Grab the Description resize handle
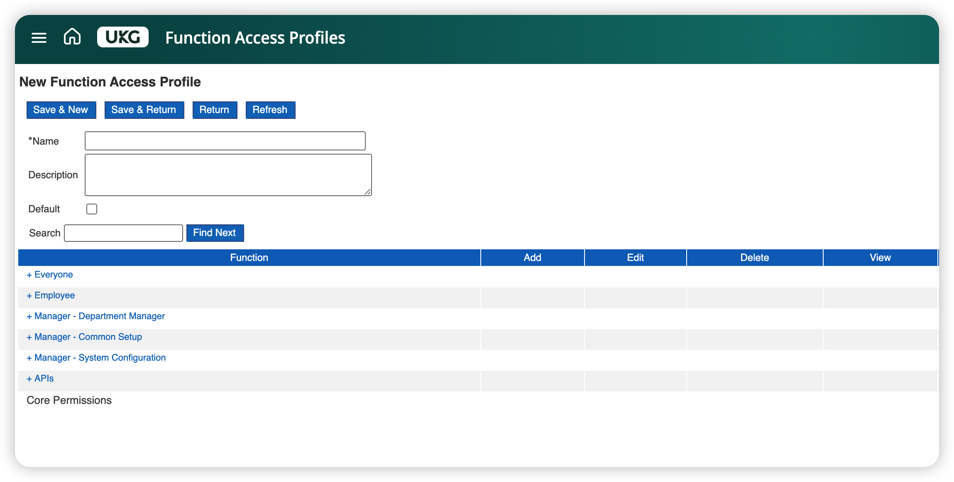This screenshot has width=954, height=482. click(368, 192)
